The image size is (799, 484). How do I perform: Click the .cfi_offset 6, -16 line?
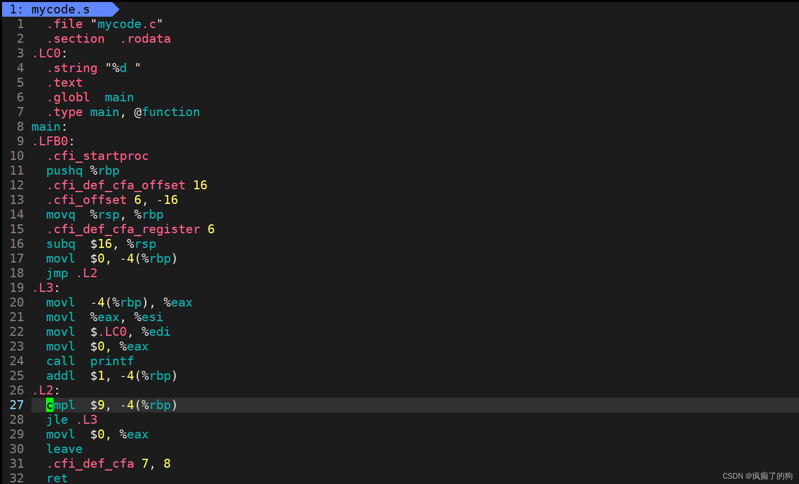coord(112,200)
